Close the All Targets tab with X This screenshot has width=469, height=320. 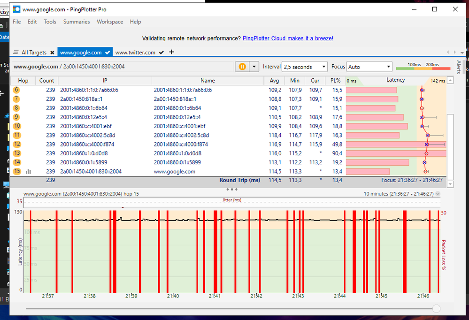[52, 53]
